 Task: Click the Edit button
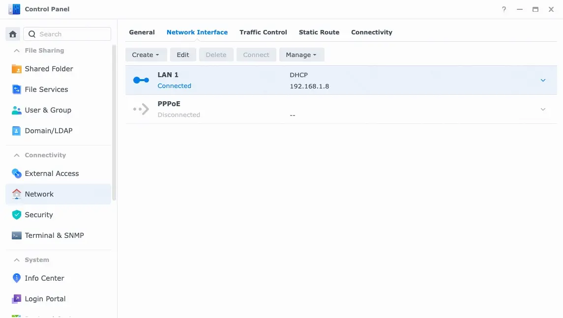[183, 55]
